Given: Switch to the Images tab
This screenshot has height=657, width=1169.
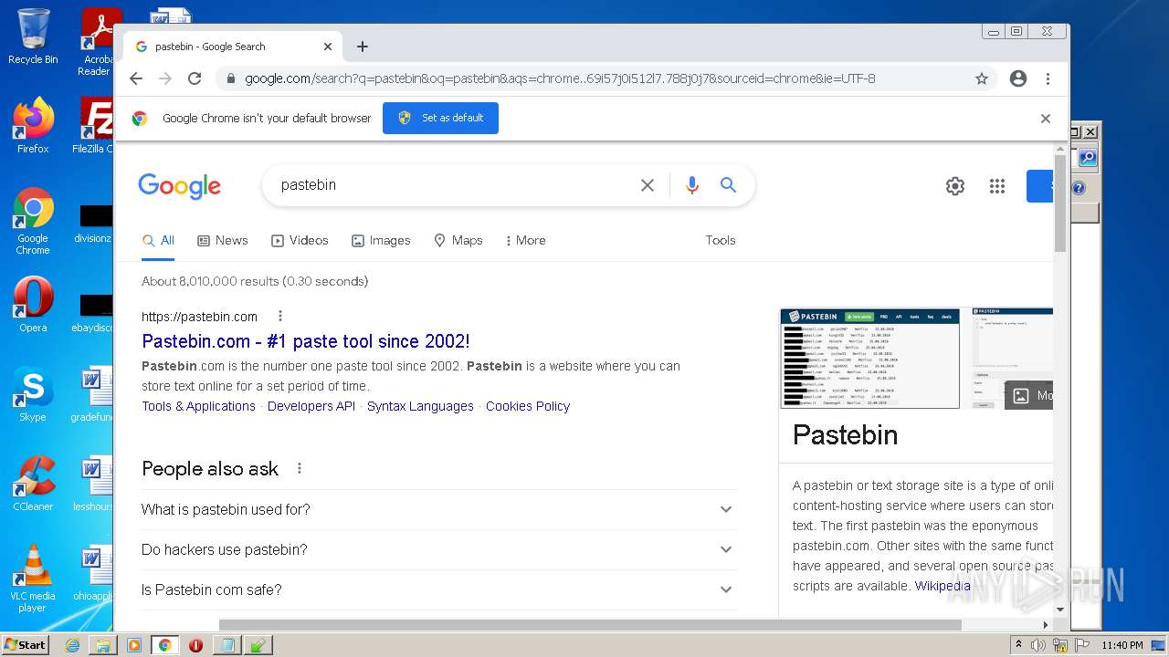Looking at the screenshot, I should (x=381, y=241).
